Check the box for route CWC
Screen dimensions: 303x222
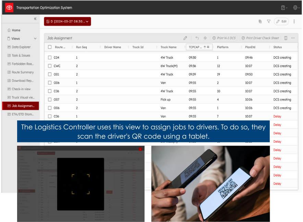pyautogui.click(x=50, y=66)
